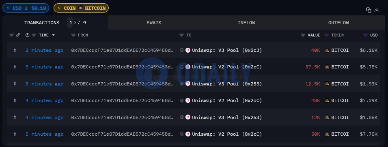Click Ethereum icon on 2 minutes ago row
The height and width of the screenshot is (147, 388).
(15, 50)
